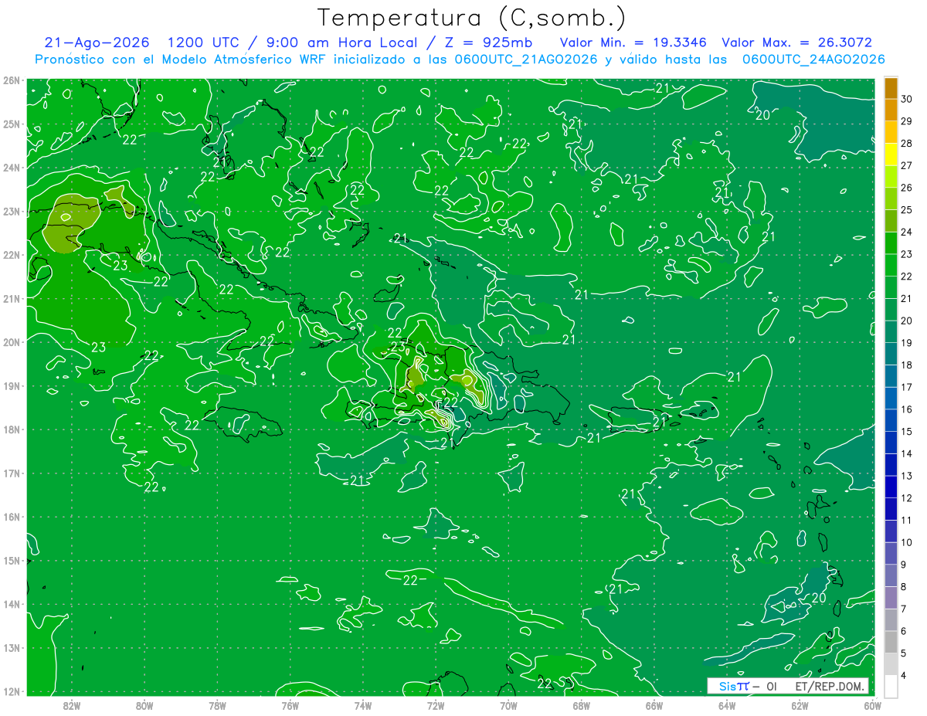Click the 15N latitude axis label
Screen dimensions: 927x716
pos(12,560)
